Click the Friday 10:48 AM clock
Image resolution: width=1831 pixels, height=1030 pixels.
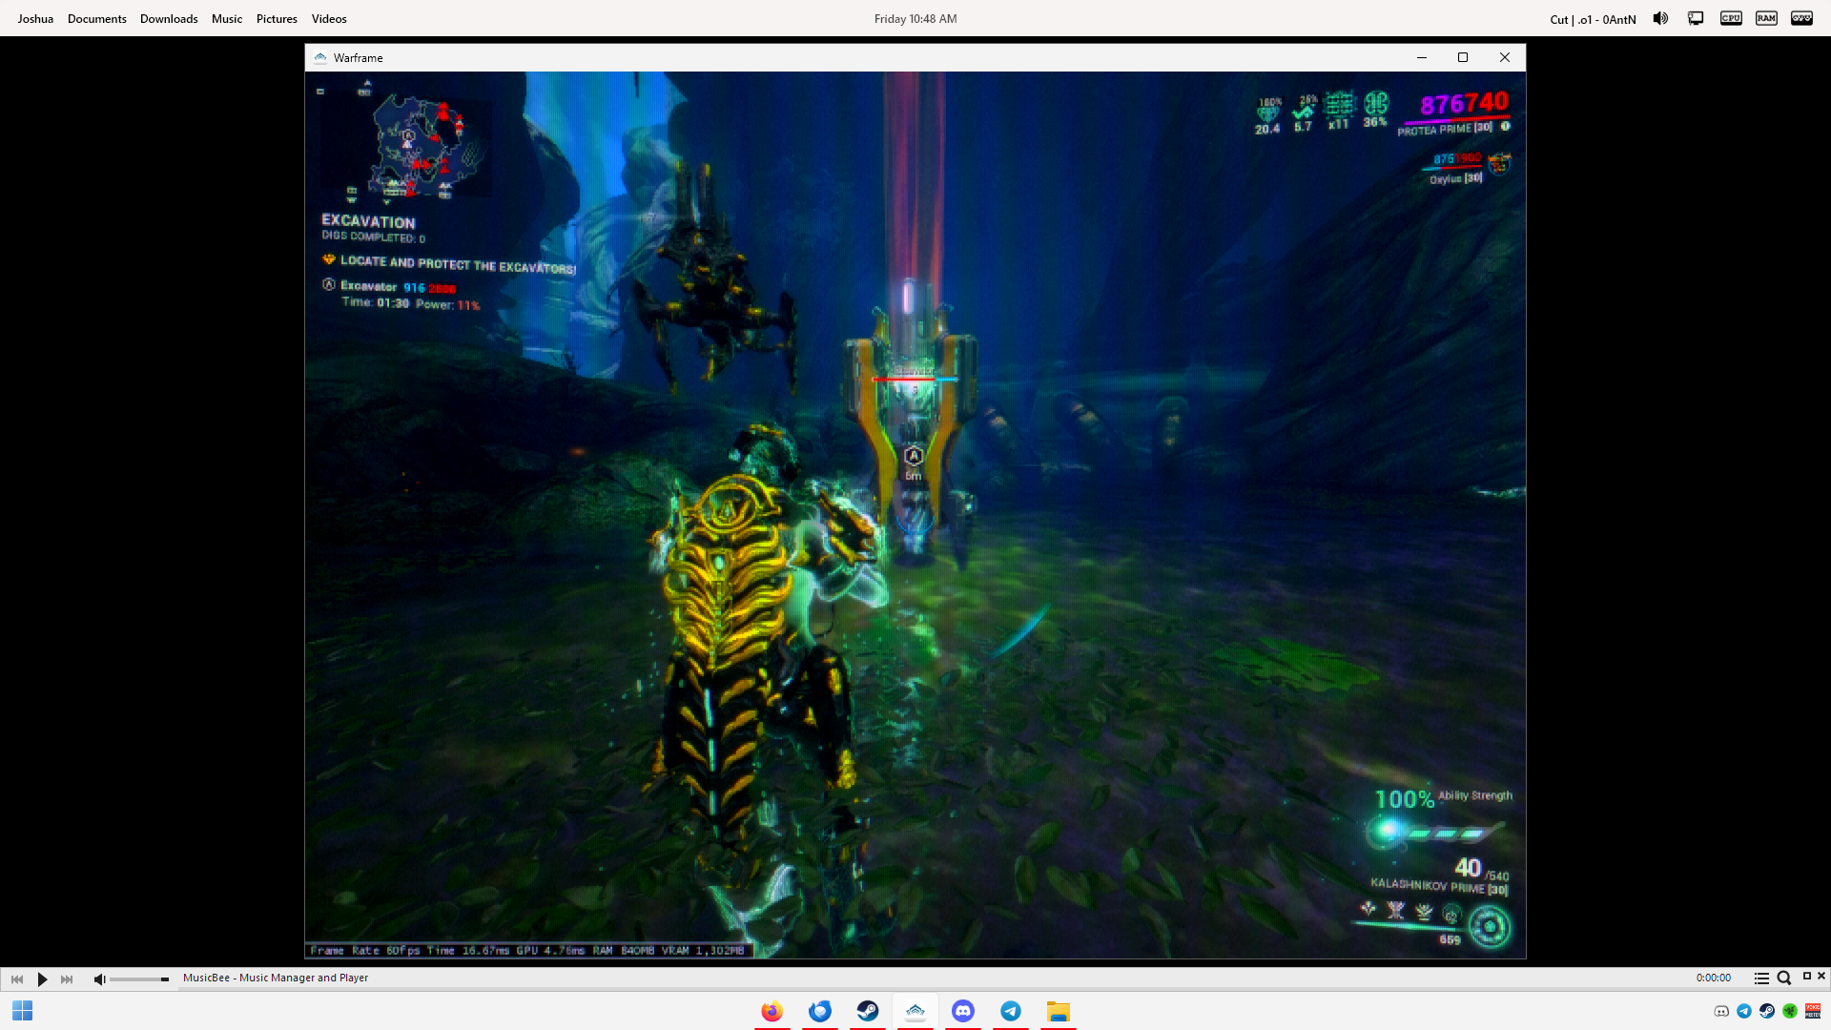coord(915,19)
